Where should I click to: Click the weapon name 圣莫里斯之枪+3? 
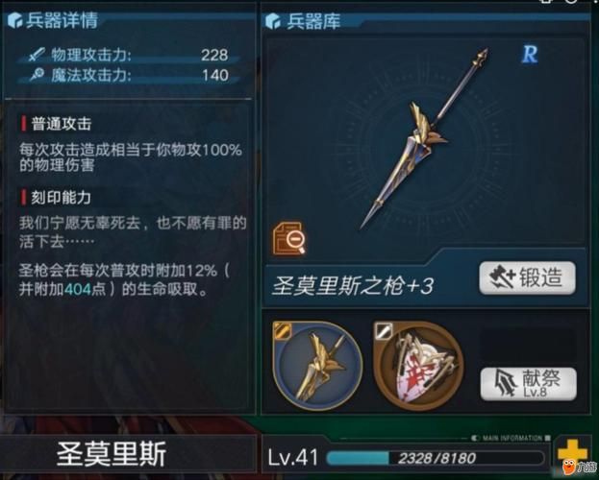(x=352, y=286)
